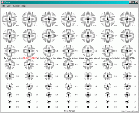The image size is (139, 113).
Task: Click the leftmost 1/8 solid dot target
Action: point(10,107)
